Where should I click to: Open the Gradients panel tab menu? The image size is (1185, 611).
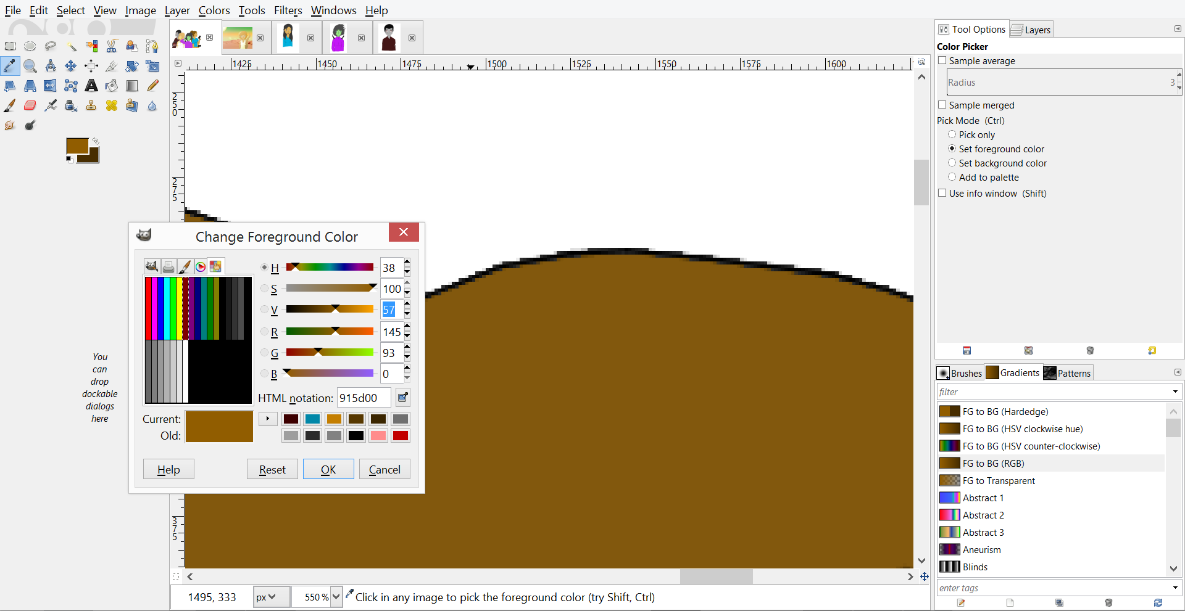(x=1178, y=372)
